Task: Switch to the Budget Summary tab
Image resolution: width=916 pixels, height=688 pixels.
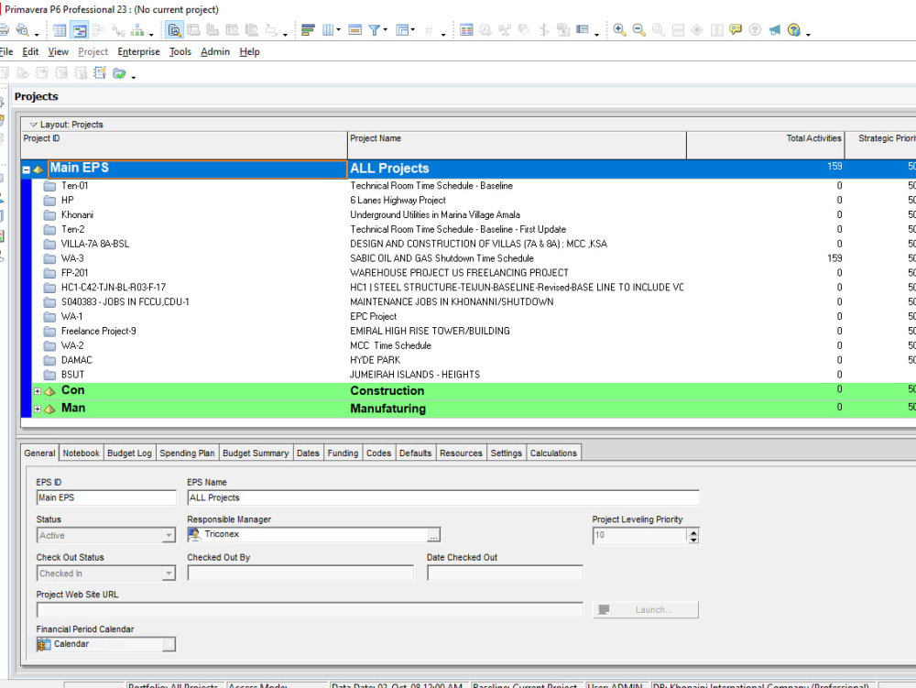Action: point(256,453)
